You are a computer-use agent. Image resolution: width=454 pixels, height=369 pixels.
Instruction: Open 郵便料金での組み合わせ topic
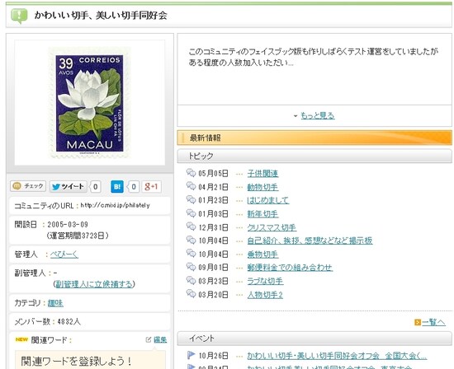[290, 268]
